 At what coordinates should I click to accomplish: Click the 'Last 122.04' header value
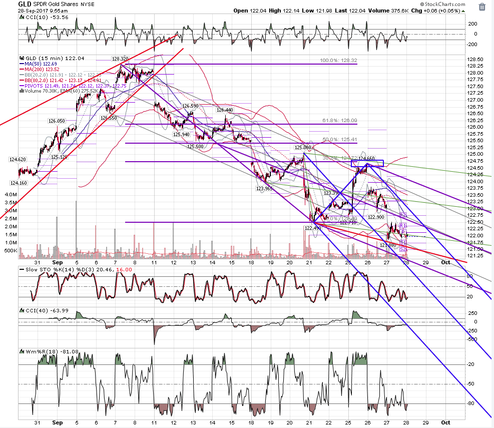click(350, 11)
